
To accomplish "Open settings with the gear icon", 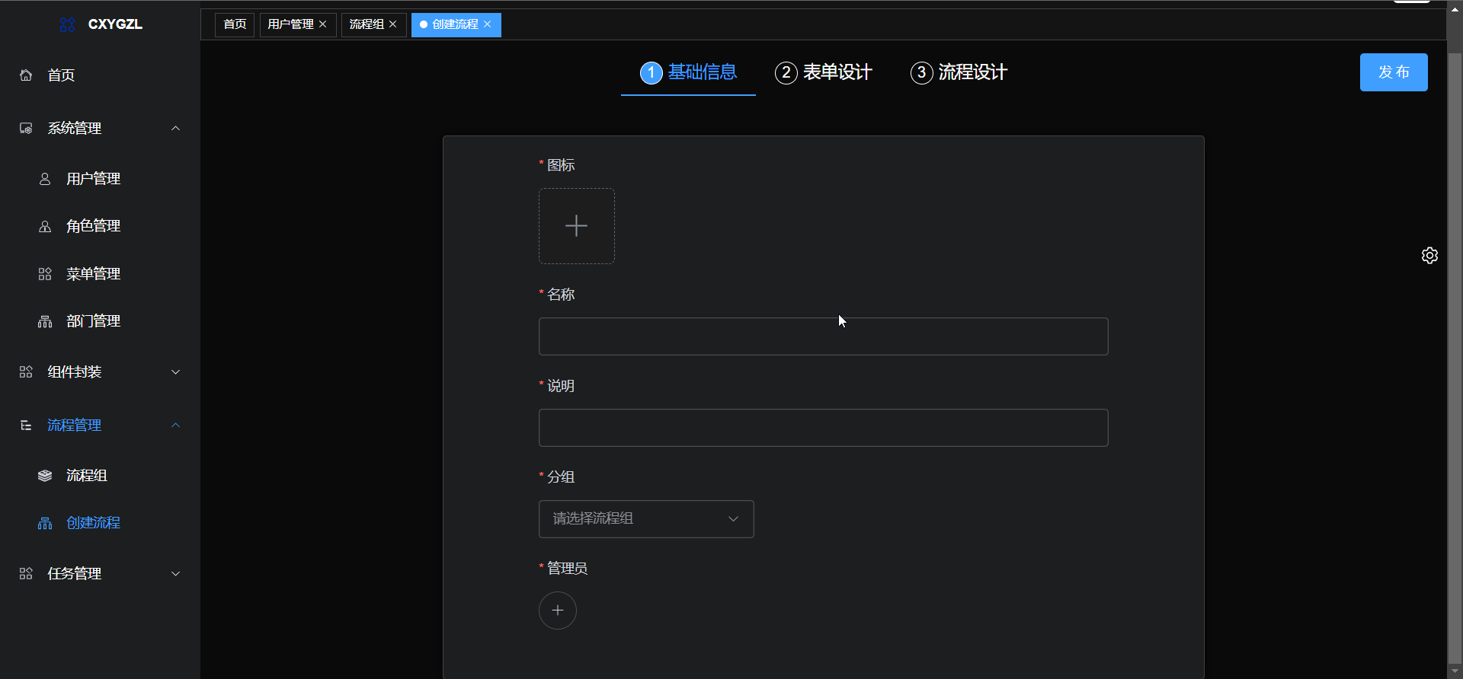I will (1429, 256).
